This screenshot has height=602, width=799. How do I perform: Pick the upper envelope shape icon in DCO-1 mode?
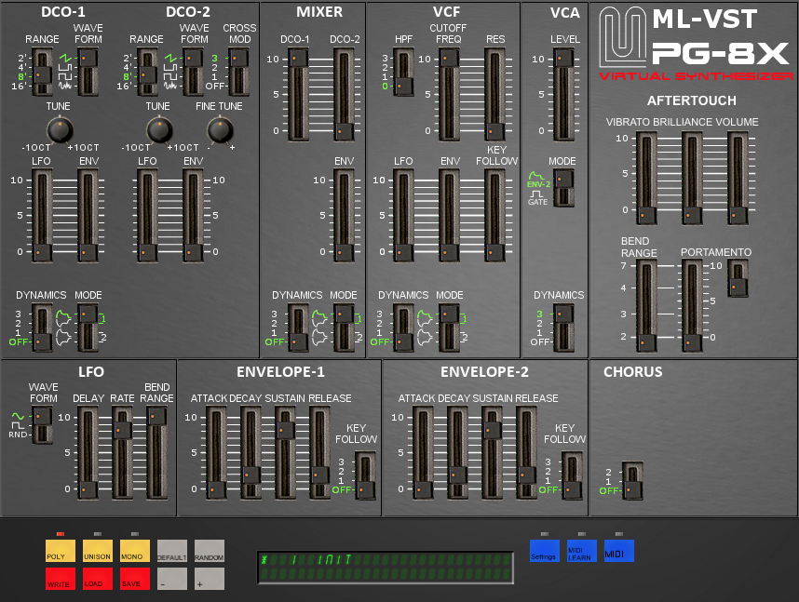(x=63, y=318)
